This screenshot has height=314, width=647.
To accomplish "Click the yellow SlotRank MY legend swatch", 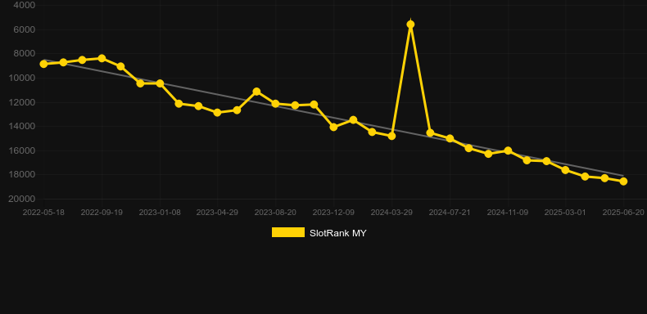I will [x=288, y=232].
